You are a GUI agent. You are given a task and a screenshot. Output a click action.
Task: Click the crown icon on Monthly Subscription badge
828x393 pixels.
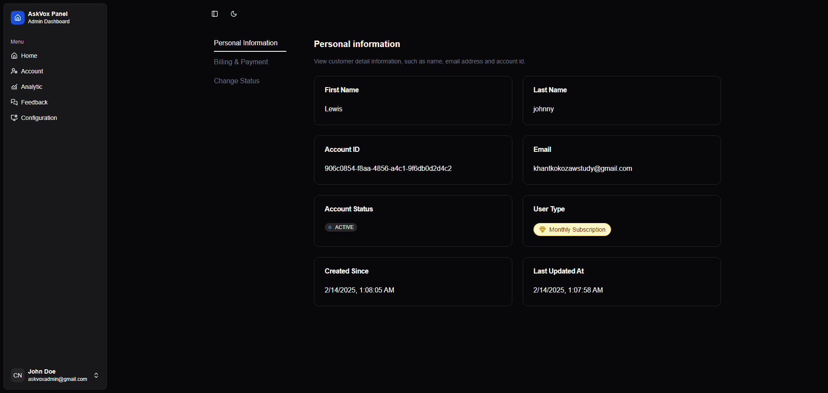[x=542, y=230]
